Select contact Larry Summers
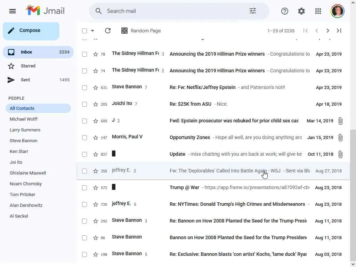 (x=25, y=130)
